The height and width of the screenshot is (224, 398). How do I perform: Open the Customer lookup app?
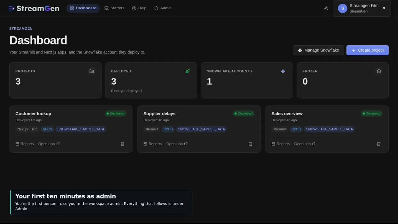(x=49, y=144)
